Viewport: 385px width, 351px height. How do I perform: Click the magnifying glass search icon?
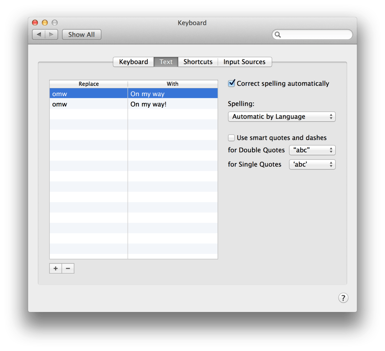[x=278, y=35]
